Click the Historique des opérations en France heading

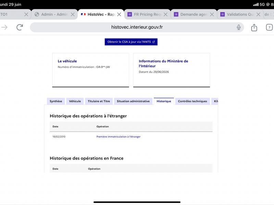(x=87, y=158)
